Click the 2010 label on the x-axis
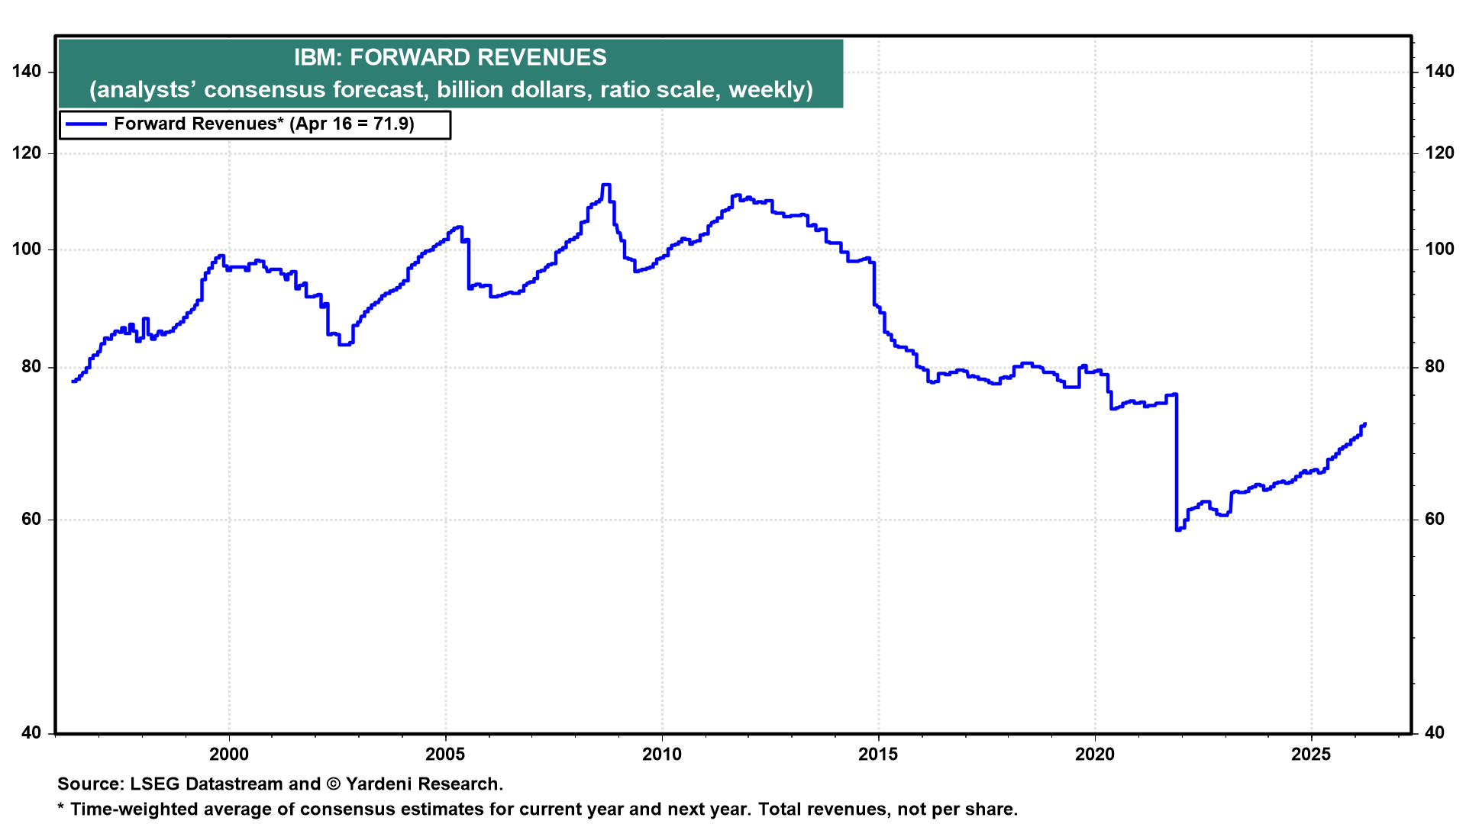The height and width of the screenshot is (824, 1466). [x=661, y=755]
